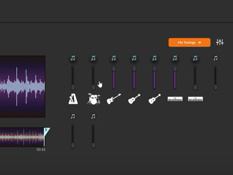
Task: Select the second acoustic guitar icon
Action: (x=155, y=99)
